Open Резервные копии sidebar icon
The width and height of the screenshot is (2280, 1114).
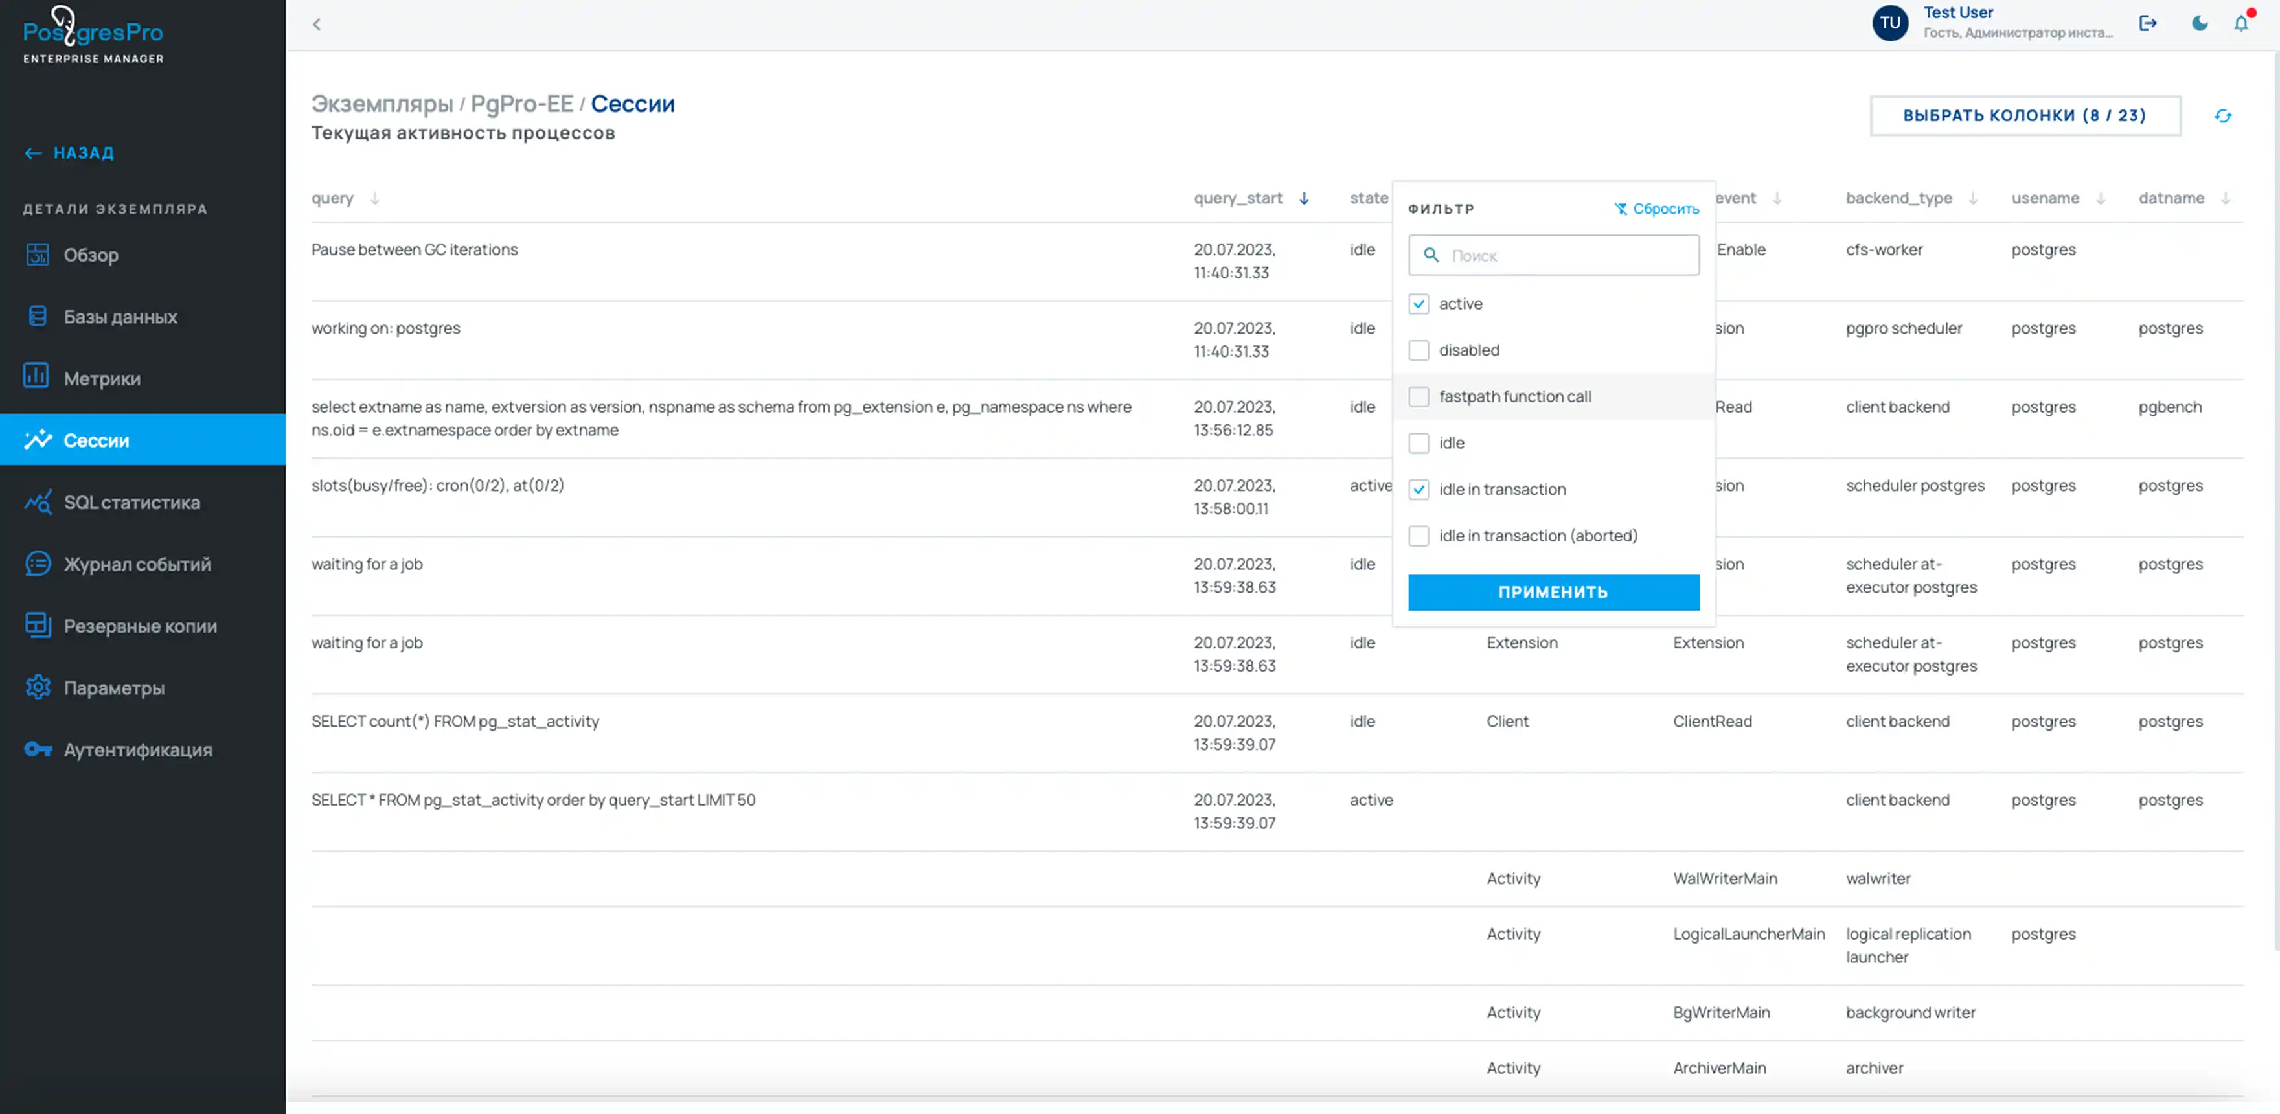[38, 626]
